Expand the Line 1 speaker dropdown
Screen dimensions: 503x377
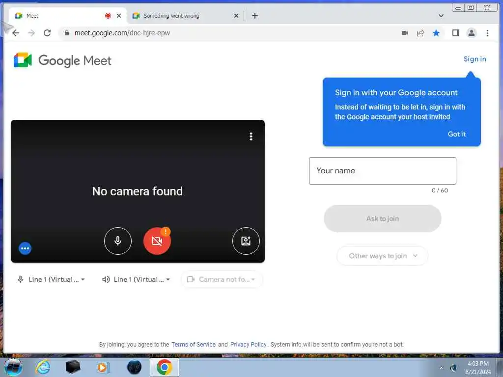(136, 279)
